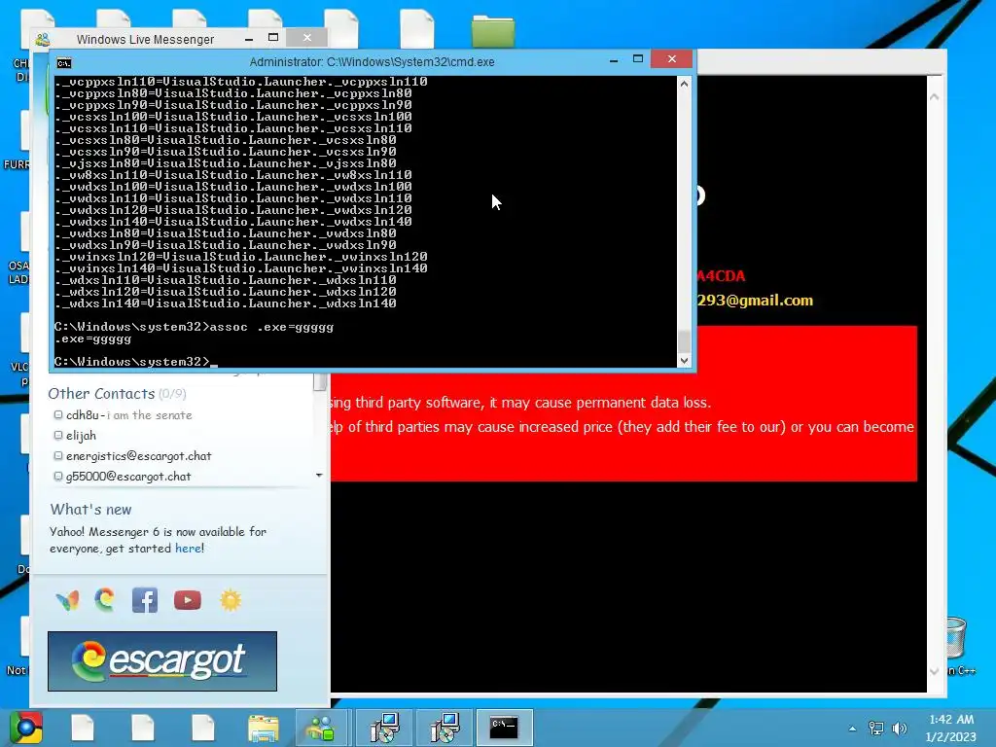Click the 'assoc .exe=ggggg' command line
Screen dimensions: 996x747
coord(194,327)
